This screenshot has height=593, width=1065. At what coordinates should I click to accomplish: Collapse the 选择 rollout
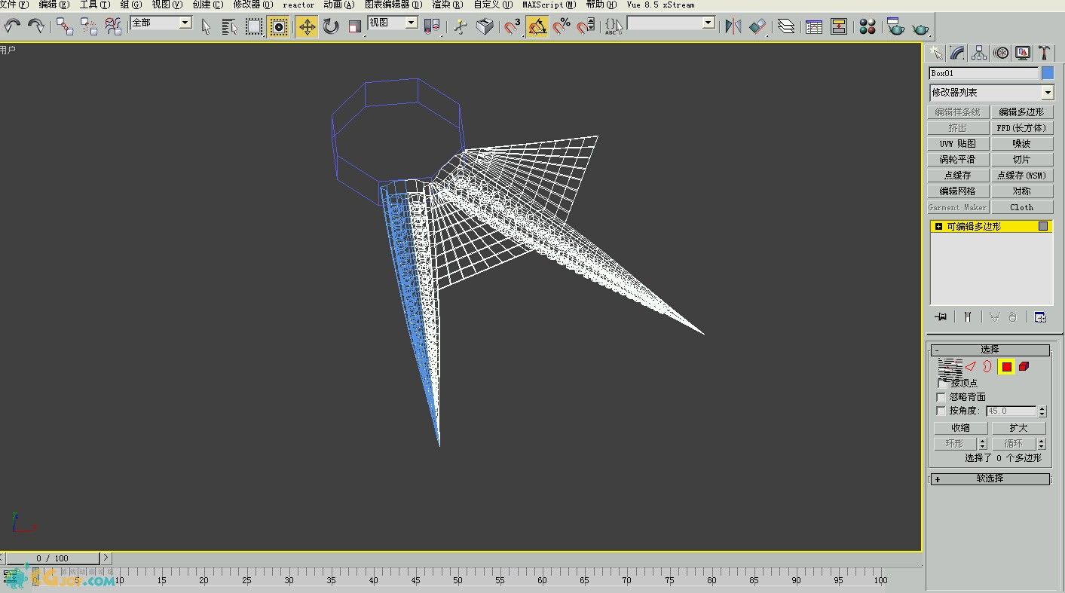coord(990,350)
